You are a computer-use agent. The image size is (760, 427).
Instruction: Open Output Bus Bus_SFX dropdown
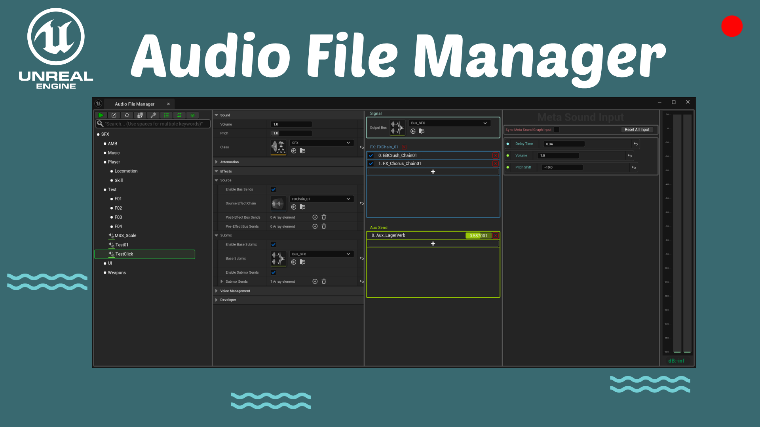click(x=450, y=123)
